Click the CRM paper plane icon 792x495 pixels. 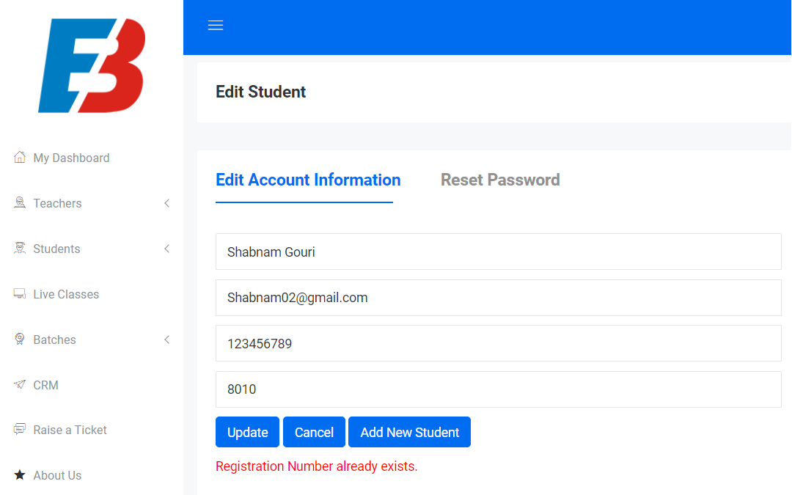click(20, 385)
